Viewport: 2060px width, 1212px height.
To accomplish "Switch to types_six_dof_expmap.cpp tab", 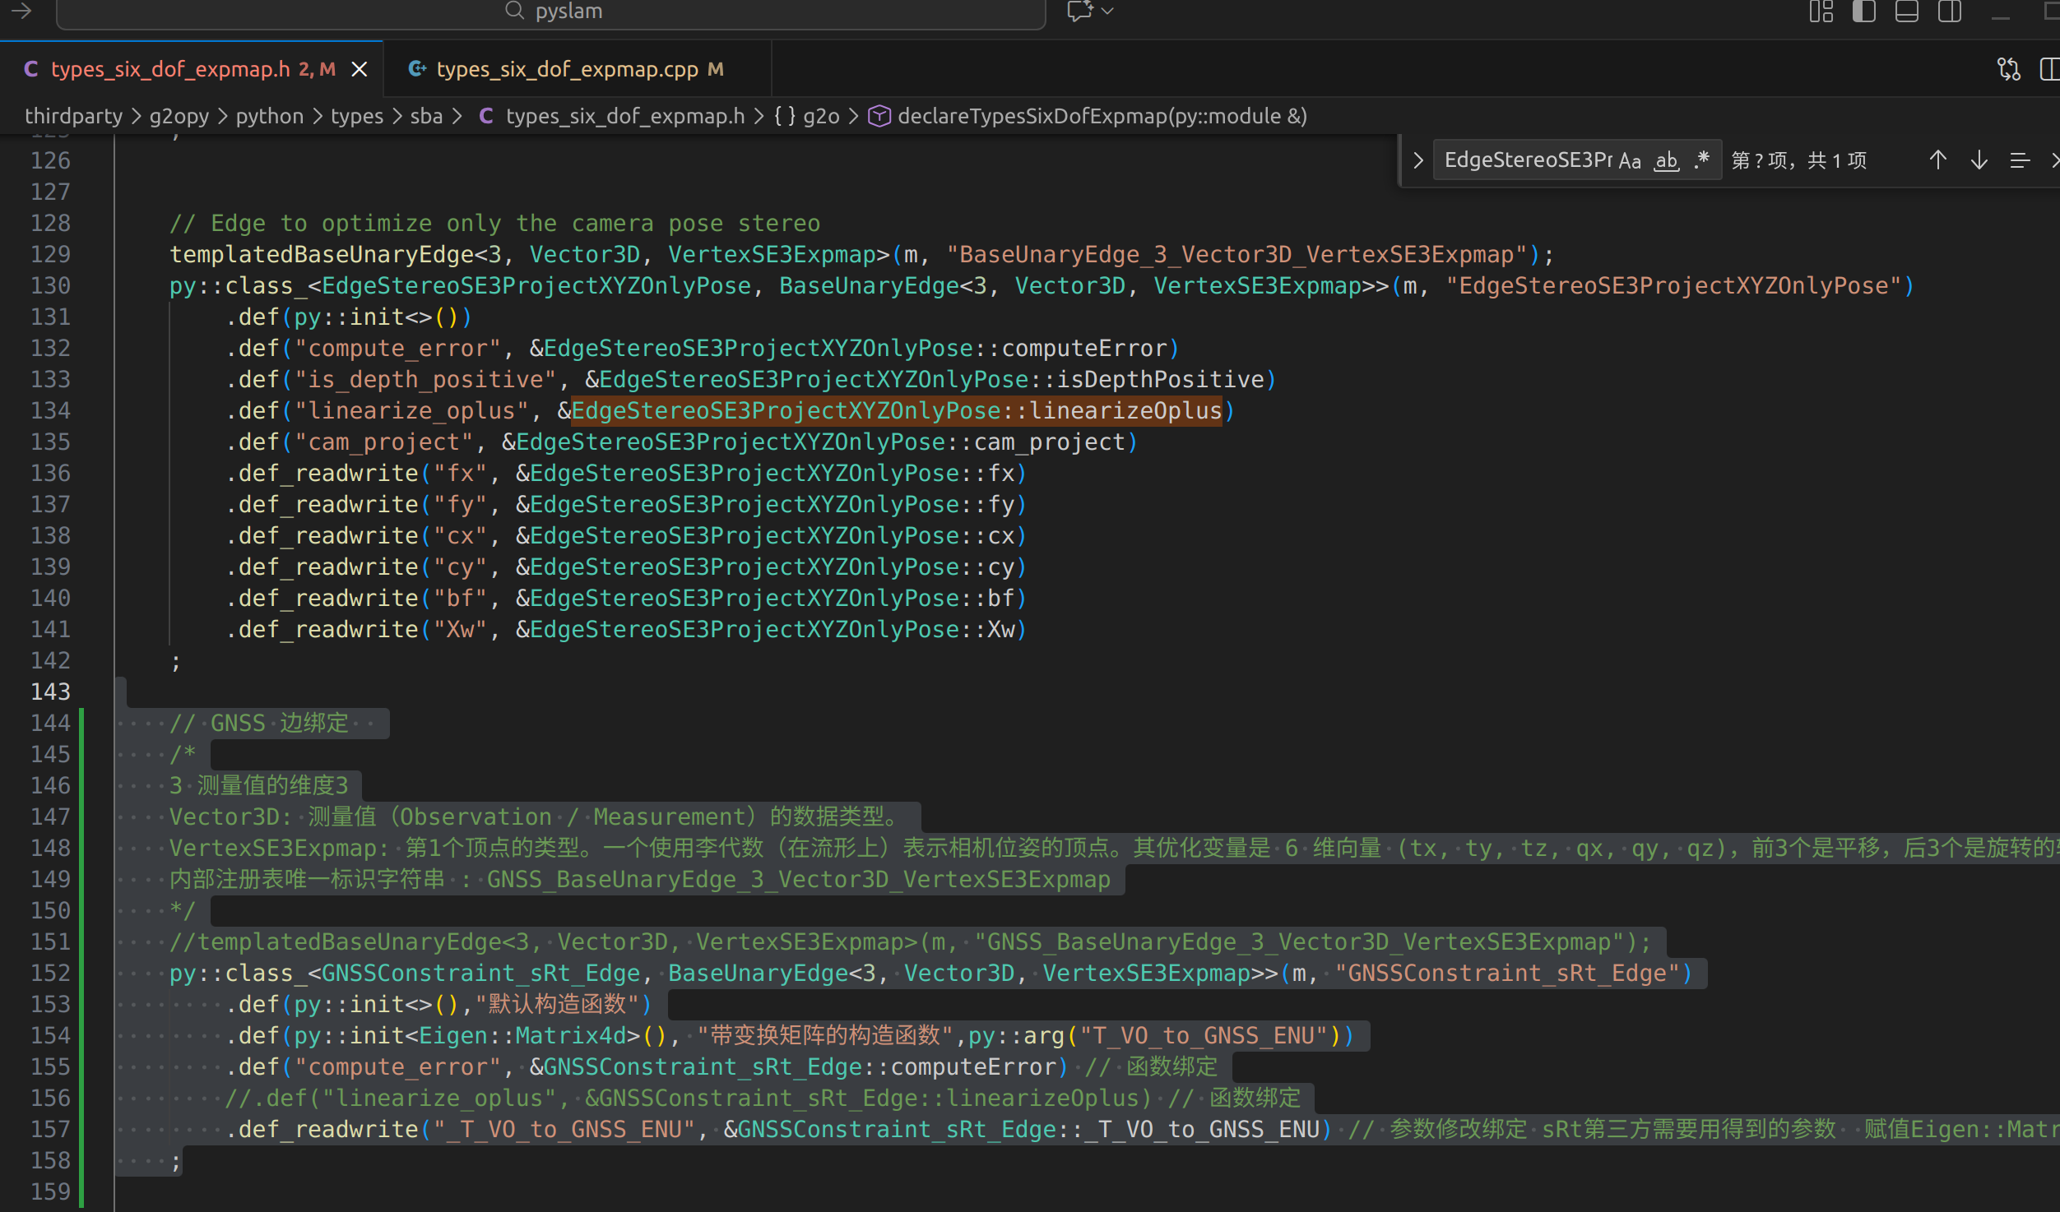I will pos(567,69).
